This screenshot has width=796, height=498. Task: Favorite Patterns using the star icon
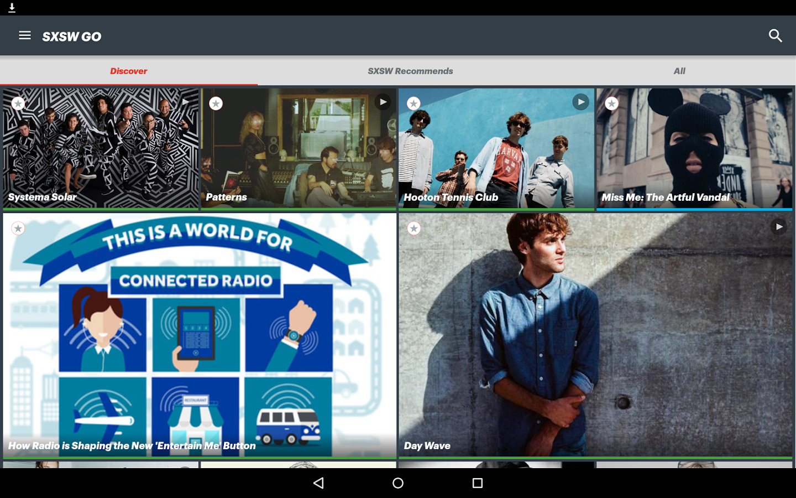pyautogui.click(x=216, y=103)
